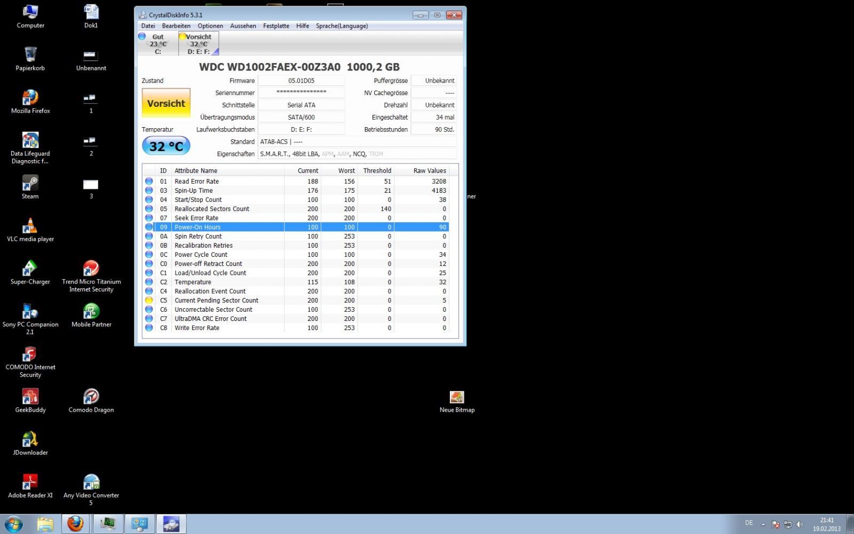This screenshot has height=534, width=854.
Task: Open Windows Explorer from the taskbar
Action: 45,524
